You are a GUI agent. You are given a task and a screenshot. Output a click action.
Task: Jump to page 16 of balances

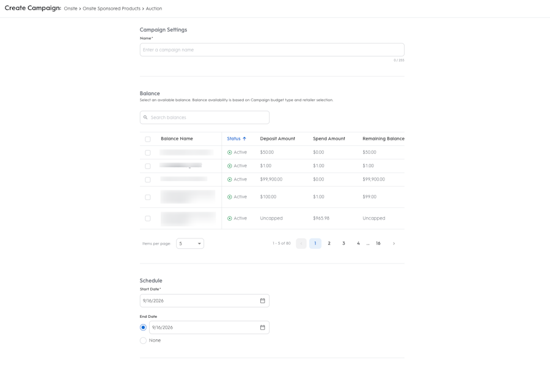(378, 243)
